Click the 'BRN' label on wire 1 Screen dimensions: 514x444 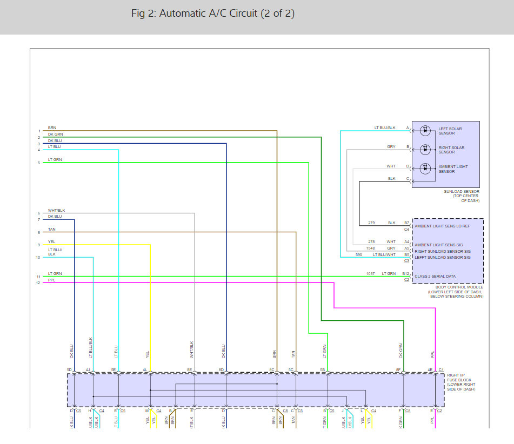click(x=52, y=128)
